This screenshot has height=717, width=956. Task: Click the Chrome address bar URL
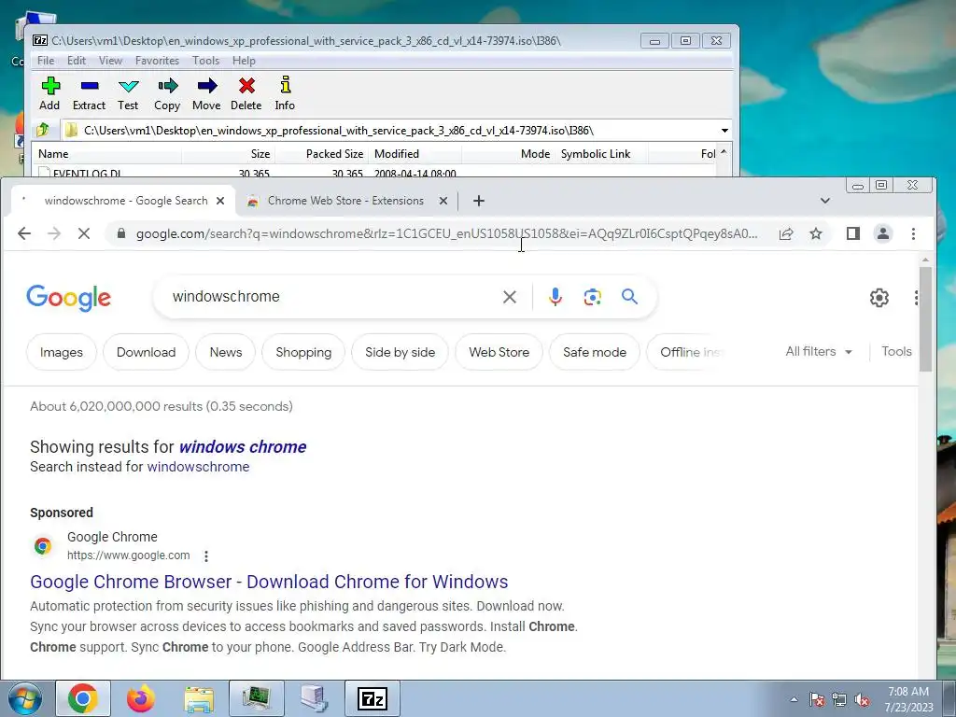(x=447, y=233)
